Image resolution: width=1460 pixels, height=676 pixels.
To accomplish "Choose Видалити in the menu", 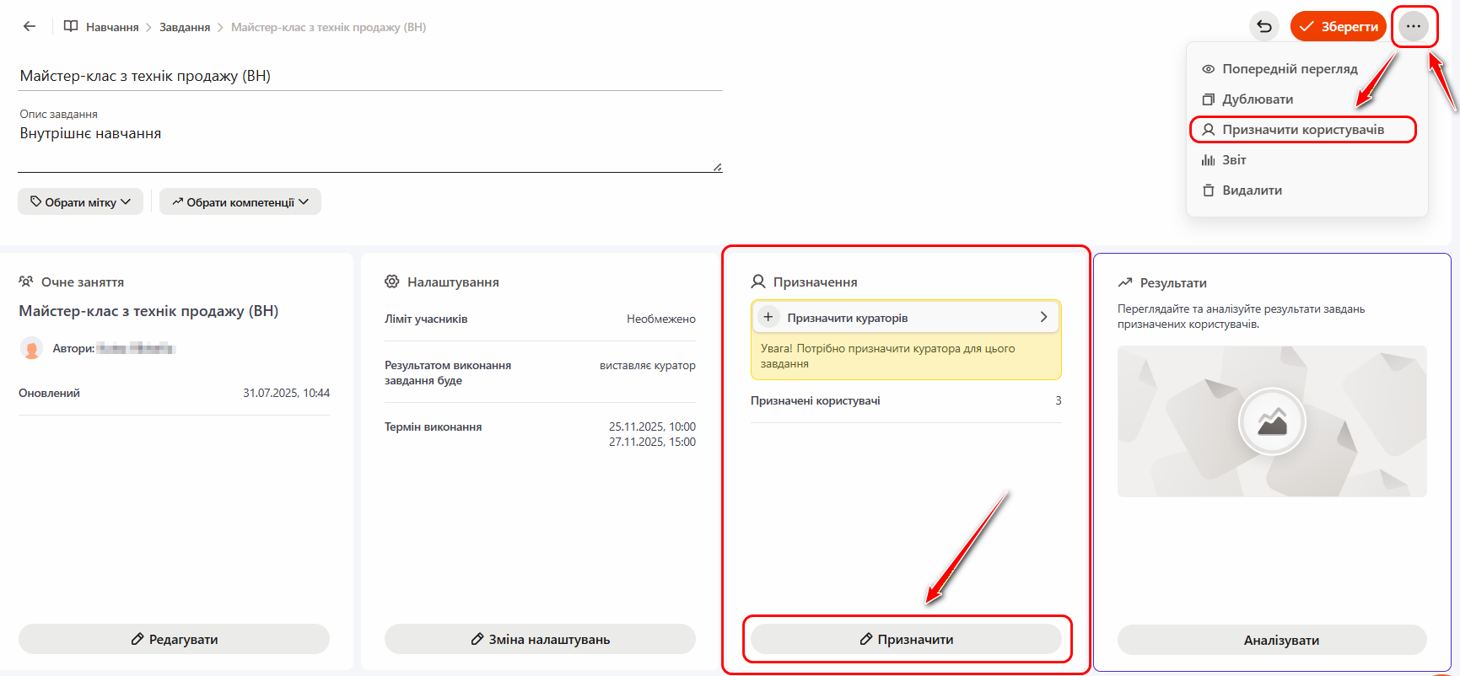I will point(1252,190).
